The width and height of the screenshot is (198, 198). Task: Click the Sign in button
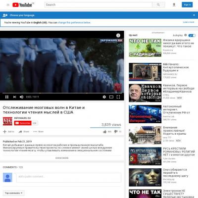click(x=187, y=5)
